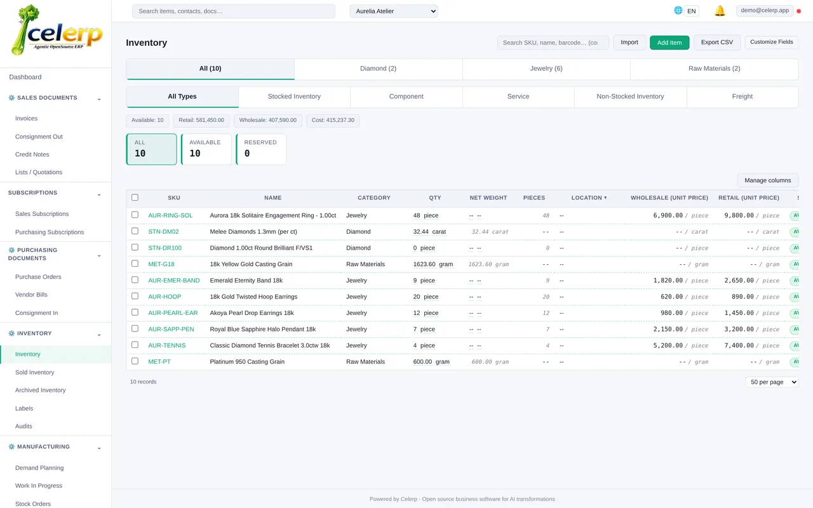Click the Add Item button
The width and height of the screenshot is (813, 508).
click(669, 43)
